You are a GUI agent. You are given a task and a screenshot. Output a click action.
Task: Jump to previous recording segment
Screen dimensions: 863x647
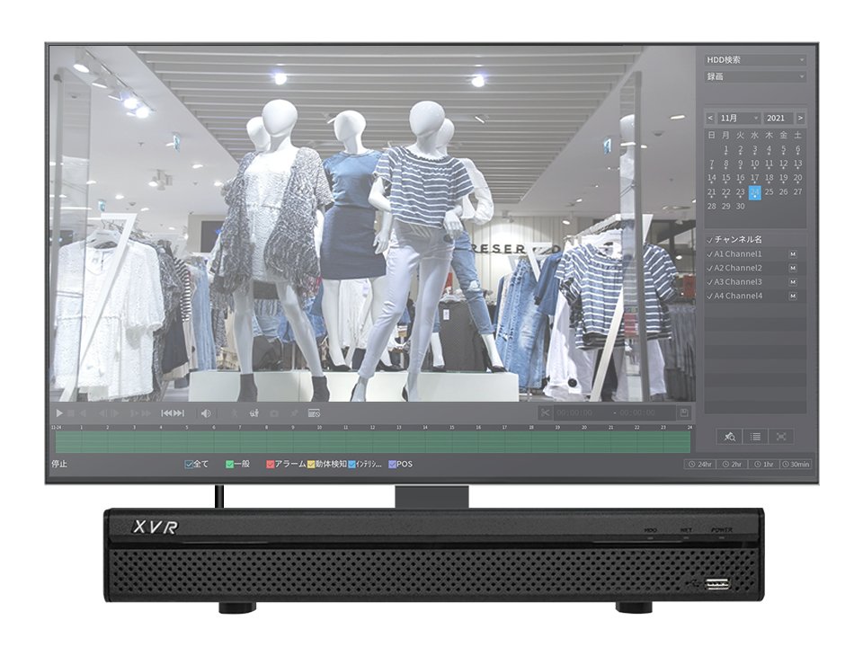[166, 413]
